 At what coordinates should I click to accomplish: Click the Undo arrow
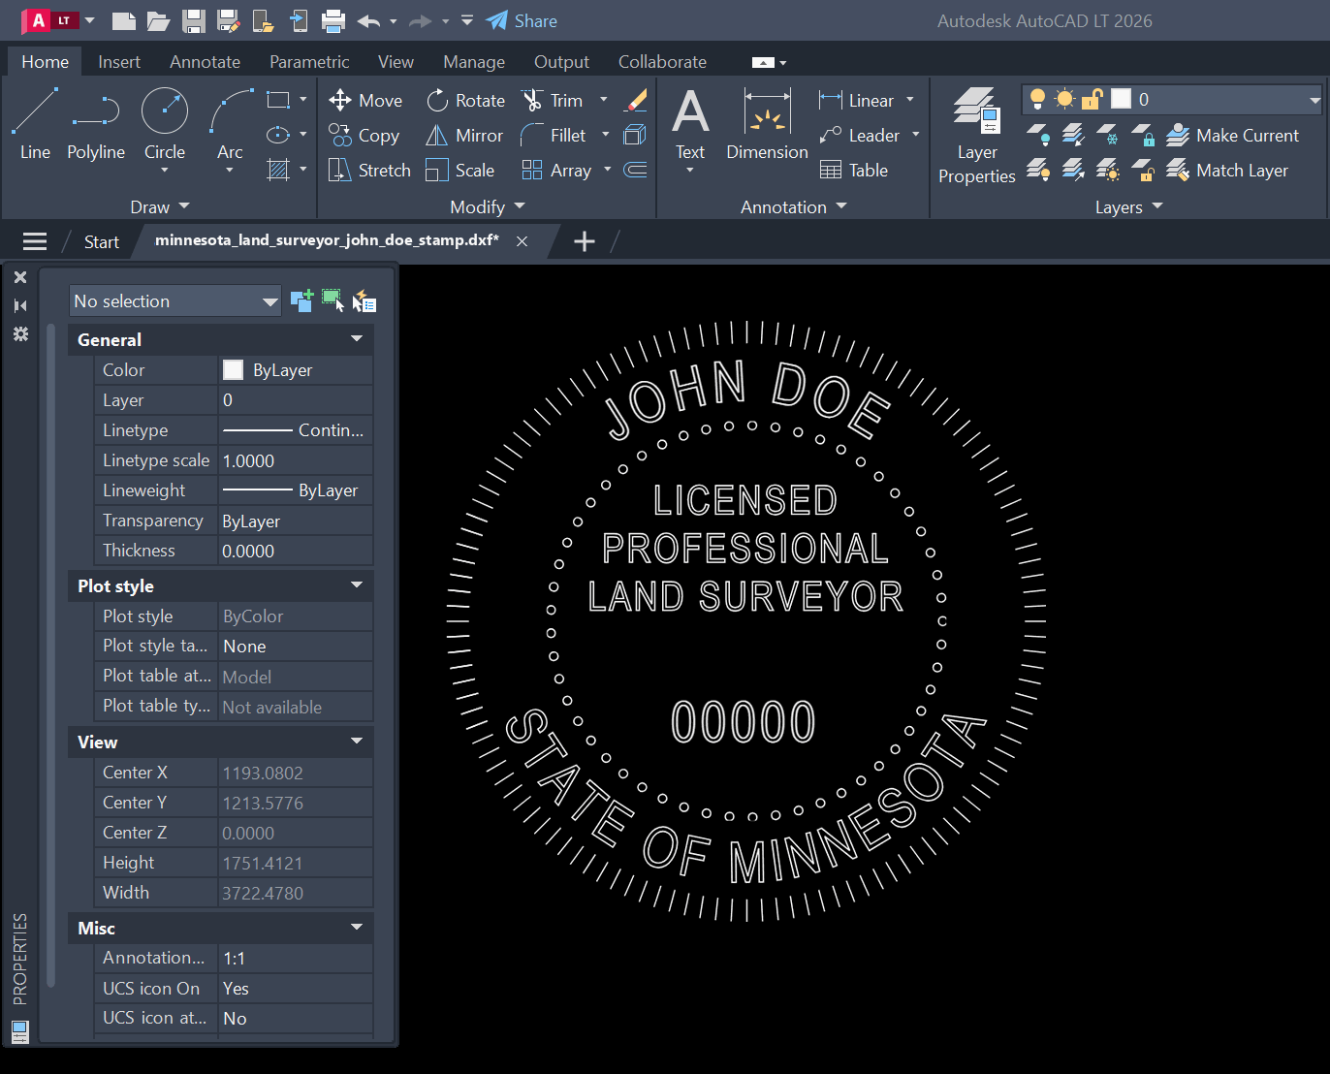(x=368, y=20)
